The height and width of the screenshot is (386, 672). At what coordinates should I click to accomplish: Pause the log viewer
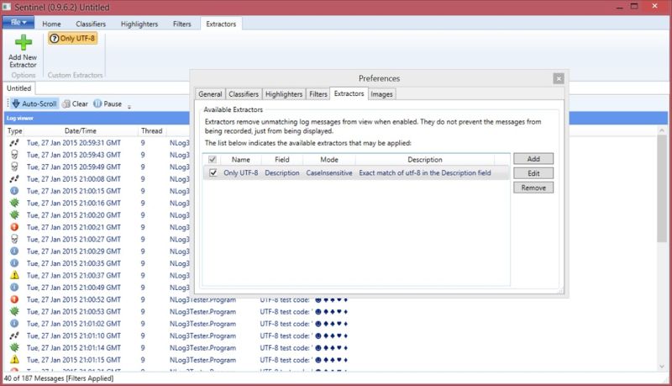pyautogui.click(x=108, y=103)
